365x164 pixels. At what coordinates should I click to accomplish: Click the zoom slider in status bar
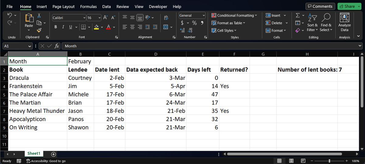(330, 161)
